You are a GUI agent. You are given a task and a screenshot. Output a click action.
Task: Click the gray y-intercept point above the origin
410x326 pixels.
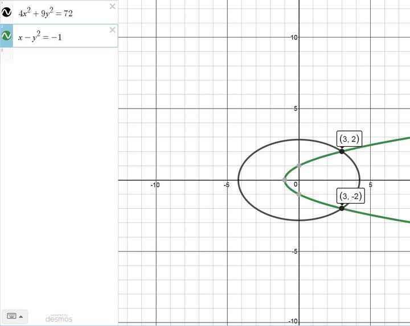tap(299, 166)
